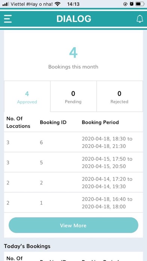Image resolution: width=147 pixels, height=261 pixels.
Task: Switch to the Pending tab
Action: pos(73,96)
